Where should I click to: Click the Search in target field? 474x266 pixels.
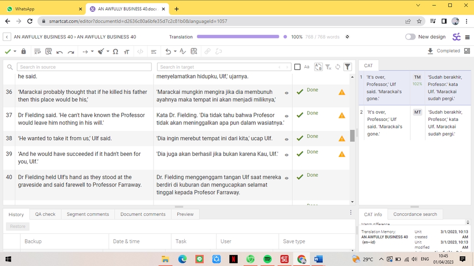tap(224, 67)
